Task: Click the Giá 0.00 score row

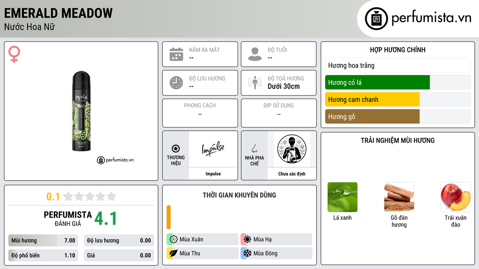Action: point(119,255)
